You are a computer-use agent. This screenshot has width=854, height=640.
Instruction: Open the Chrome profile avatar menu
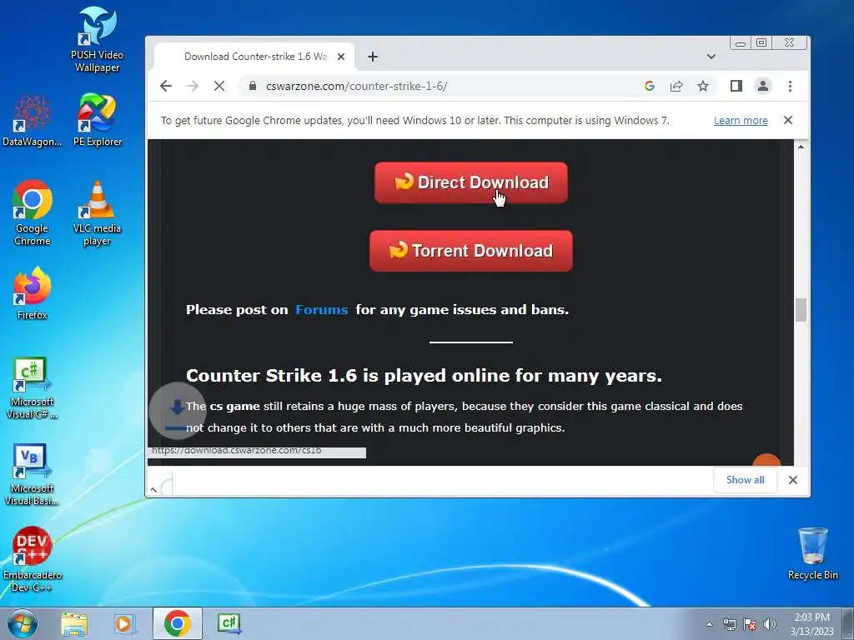pyautogui.click(x=763, y=86)
